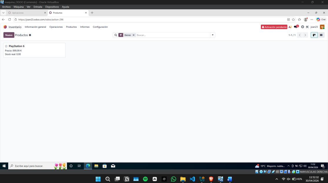The image size is (328, 183).
Task: Open the user avatar menu
Action: tap(322, 27)
